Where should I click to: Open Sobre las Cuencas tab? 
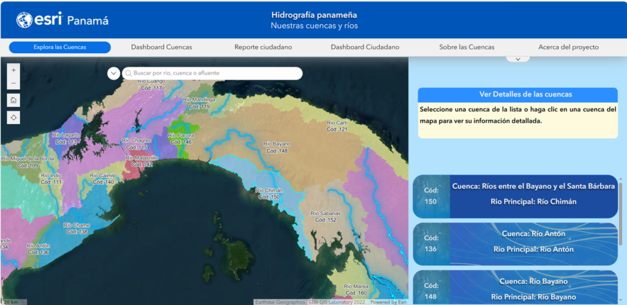click(467, 47)
